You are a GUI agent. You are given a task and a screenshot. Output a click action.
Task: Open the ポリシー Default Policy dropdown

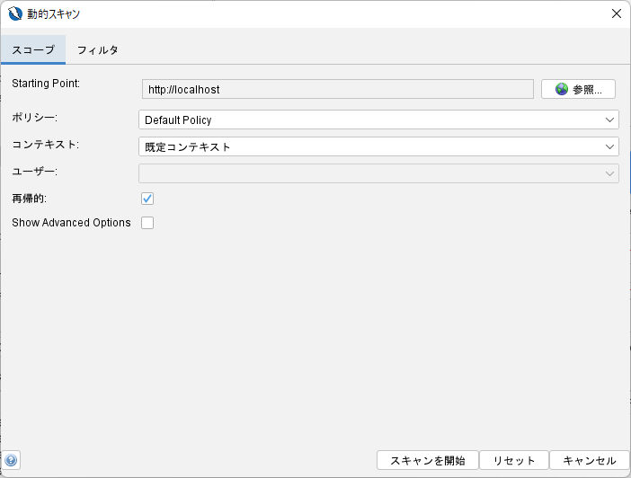378,119
